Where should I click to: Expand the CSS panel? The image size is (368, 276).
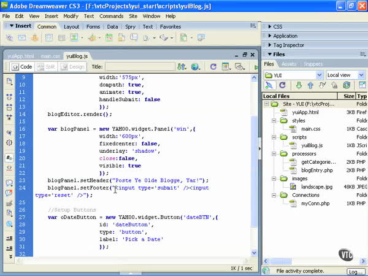click(277, 27)
